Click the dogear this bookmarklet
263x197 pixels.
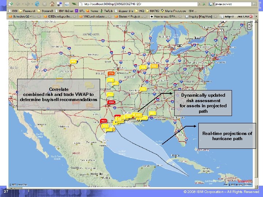coord(124,11)
